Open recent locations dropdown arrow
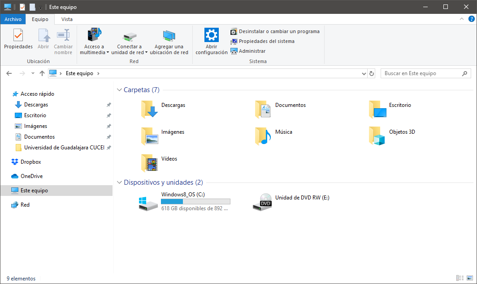The height and width of the screenshot is (284, 477). coord(33,73)
